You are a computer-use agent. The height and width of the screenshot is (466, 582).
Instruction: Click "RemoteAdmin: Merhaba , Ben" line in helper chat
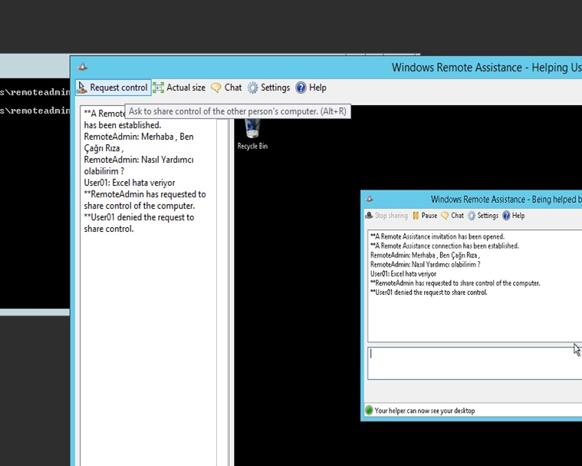coord(139,137)
